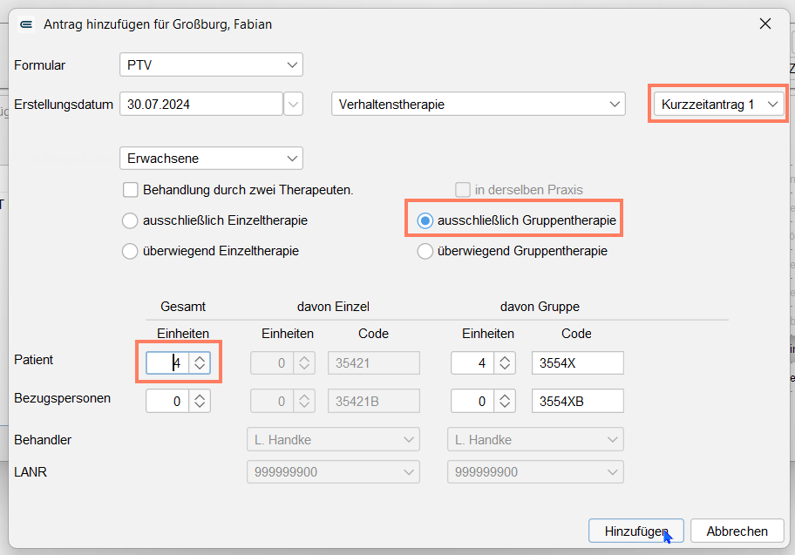Select ausschließlich Einzeltherapie radio button
The width and height of the screenshot is (795, 555).
[130, 220]
